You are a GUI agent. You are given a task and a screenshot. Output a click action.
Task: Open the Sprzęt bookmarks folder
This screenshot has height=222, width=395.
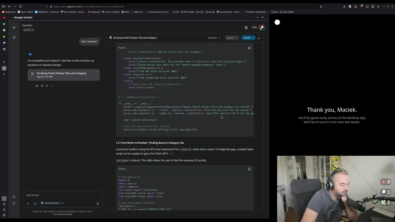tap(210, 12)
